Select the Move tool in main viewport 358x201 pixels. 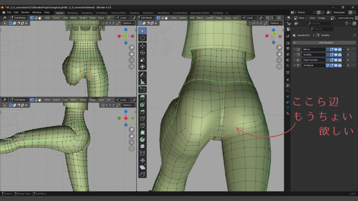tap(143, 46)
